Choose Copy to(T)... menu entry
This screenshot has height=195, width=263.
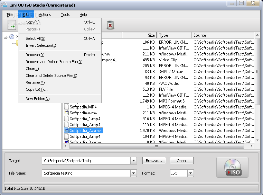point(60,89)
